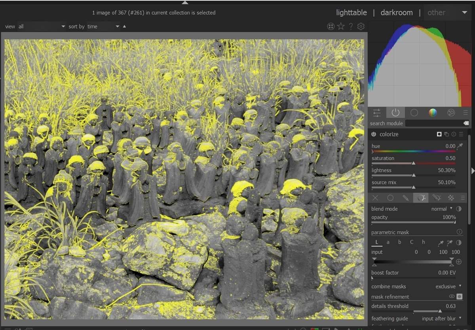Screen dimensions: 475x330
Task: Reverse sort order arrow
Action: coord(125,26)
